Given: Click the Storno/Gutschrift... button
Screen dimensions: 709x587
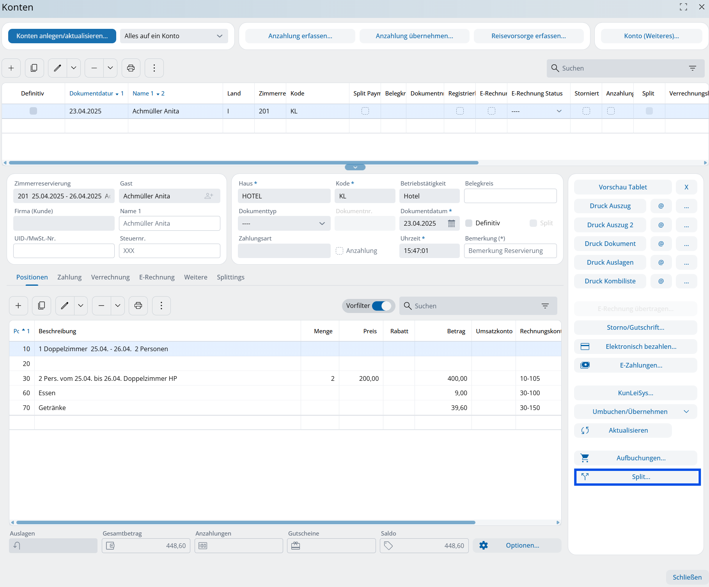Looking at the screenshot, I should (x=635, y=327).
